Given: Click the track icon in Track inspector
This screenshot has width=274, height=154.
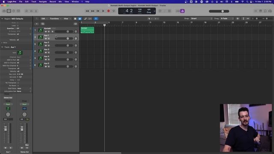Looking at the screenshot, I should tap(20, 53).
